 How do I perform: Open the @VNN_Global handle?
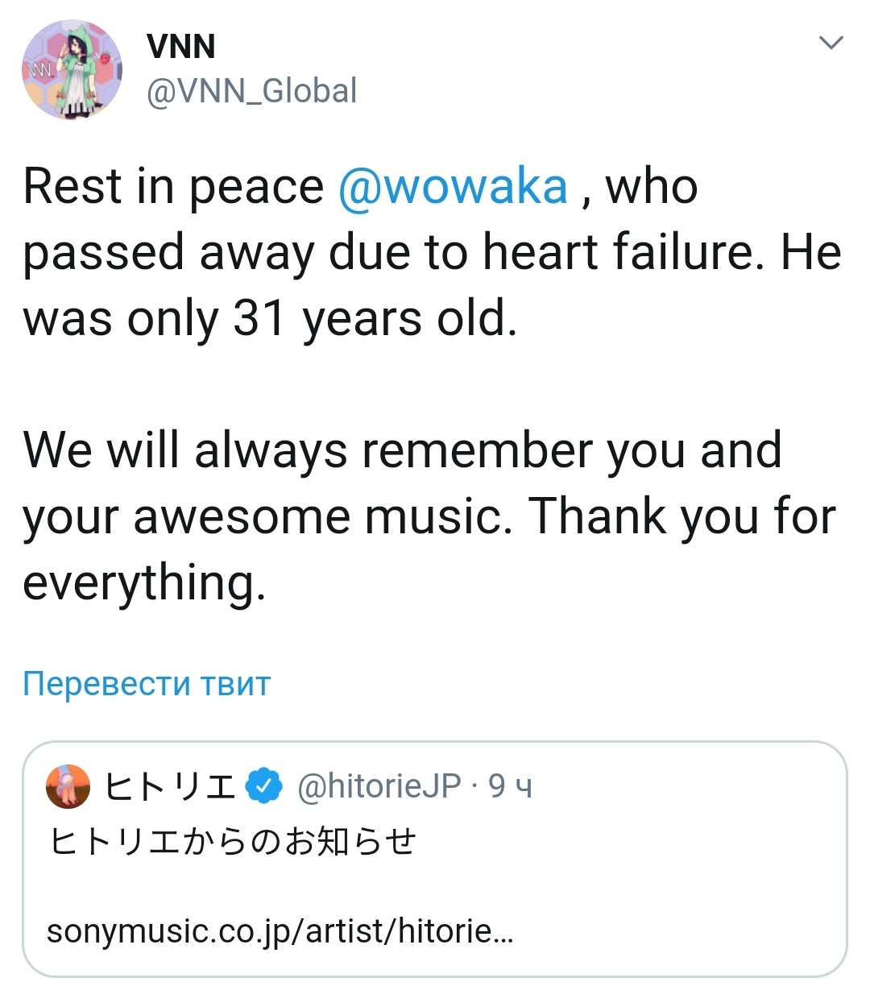pyautogui.click(x=251, y=91)
